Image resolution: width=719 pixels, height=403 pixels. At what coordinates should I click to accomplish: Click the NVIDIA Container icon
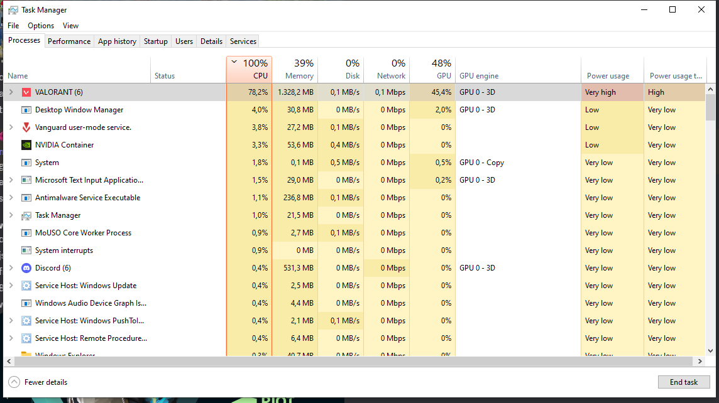[x=26, y=145]
